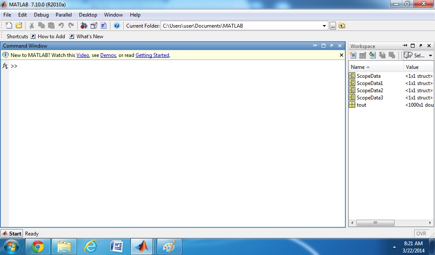Open Google Chrome from the taskbar
This screenshot has height=255, width=435.
click(38, 246)
